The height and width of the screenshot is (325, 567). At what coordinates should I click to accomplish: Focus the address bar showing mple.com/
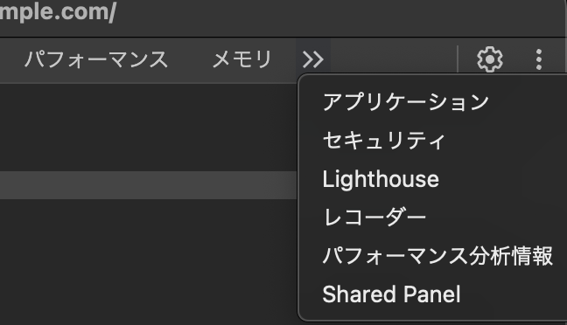[282, 13]
